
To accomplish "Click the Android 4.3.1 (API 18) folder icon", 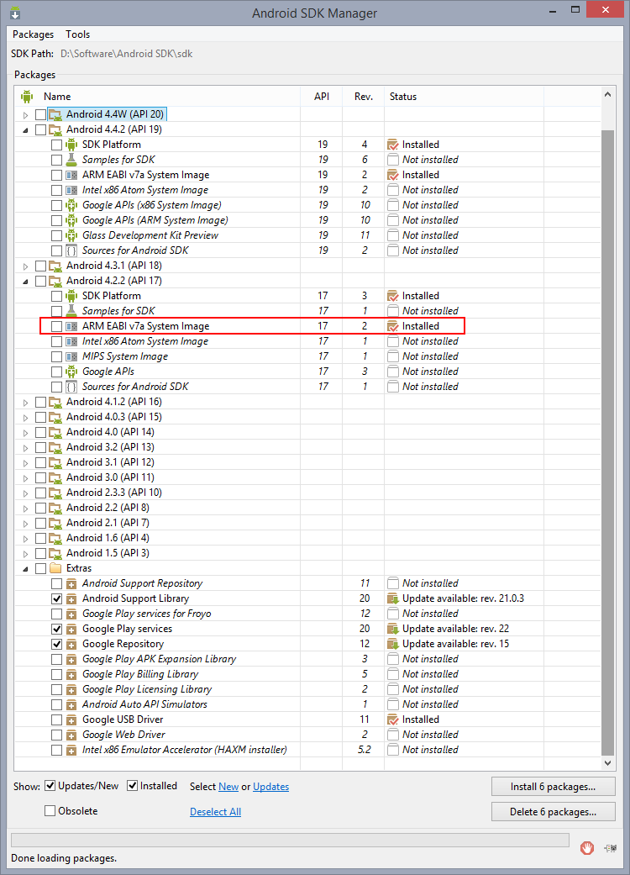I will [x=55, y=266].
